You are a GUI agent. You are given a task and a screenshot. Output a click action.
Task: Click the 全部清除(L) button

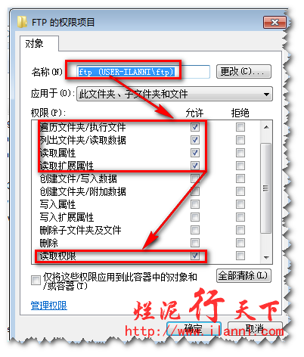(x=244, y=275)
